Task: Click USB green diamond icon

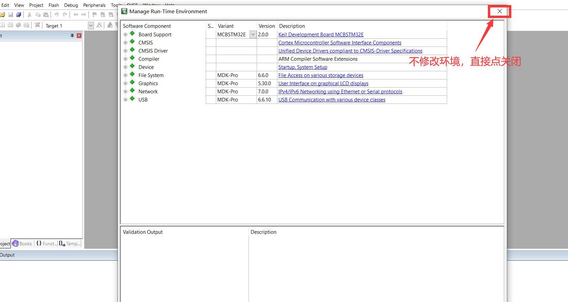Action: point(132,99)
